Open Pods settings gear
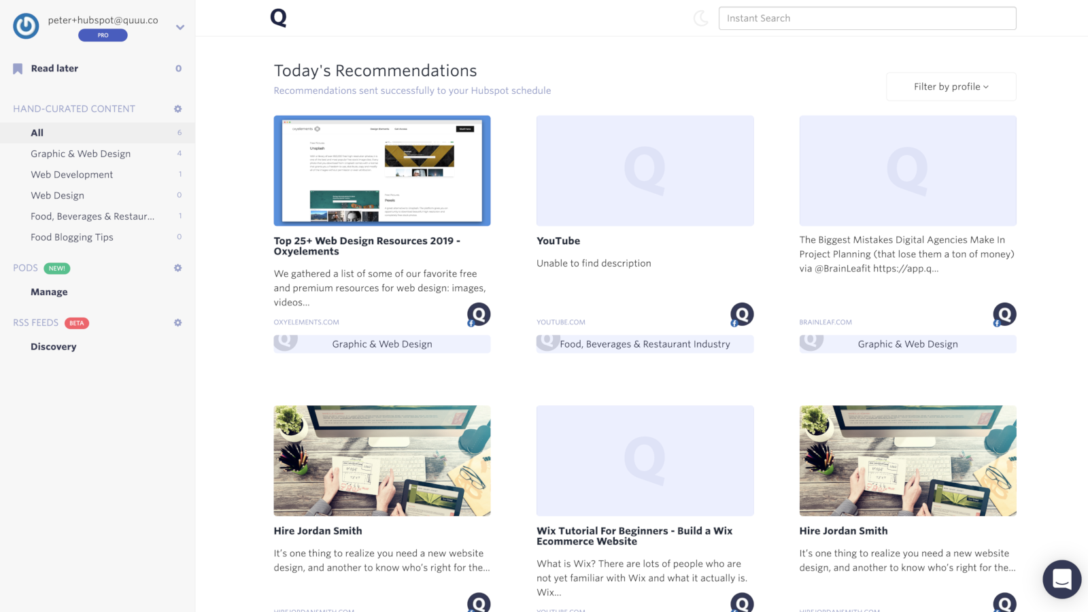Screen dimensions: 1088x612 point(178,268)
